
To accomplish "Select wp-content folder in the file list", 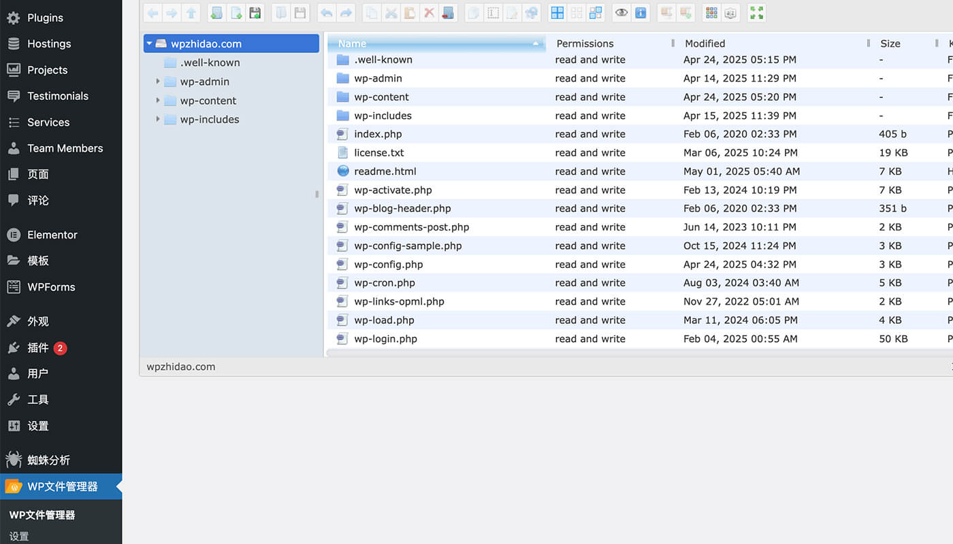I will [x=640, y=97].
